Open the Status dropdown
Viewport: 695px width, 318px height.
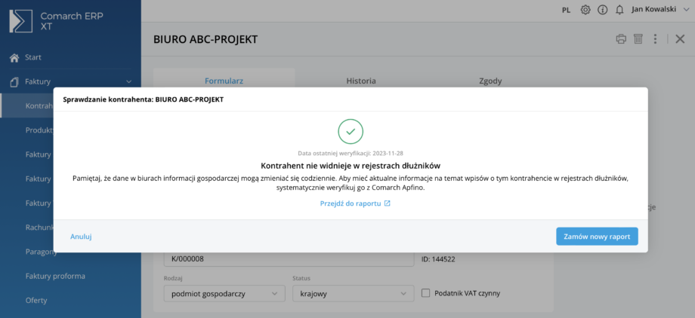coord(353,293)
